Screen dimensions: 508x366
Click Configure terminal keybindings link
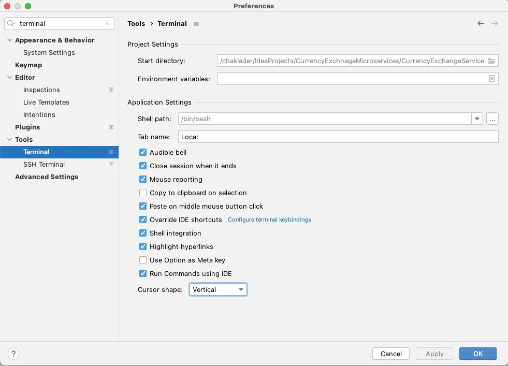[x=269, y=220]
